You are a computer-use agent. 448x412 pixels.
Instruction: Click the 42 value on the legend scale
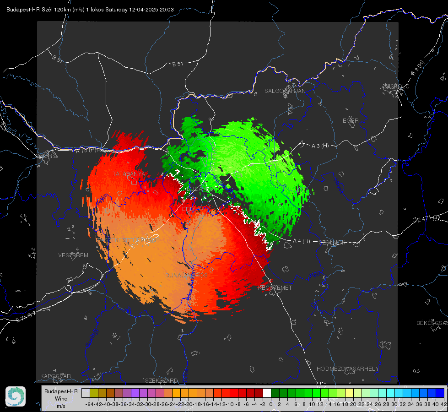pos(443,404)
